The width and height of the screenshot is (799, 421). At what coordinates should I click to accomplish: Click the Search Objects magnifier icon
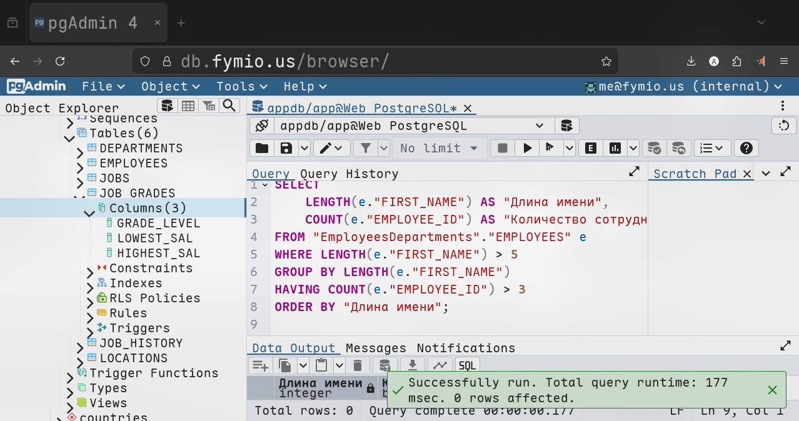[229, 106]
